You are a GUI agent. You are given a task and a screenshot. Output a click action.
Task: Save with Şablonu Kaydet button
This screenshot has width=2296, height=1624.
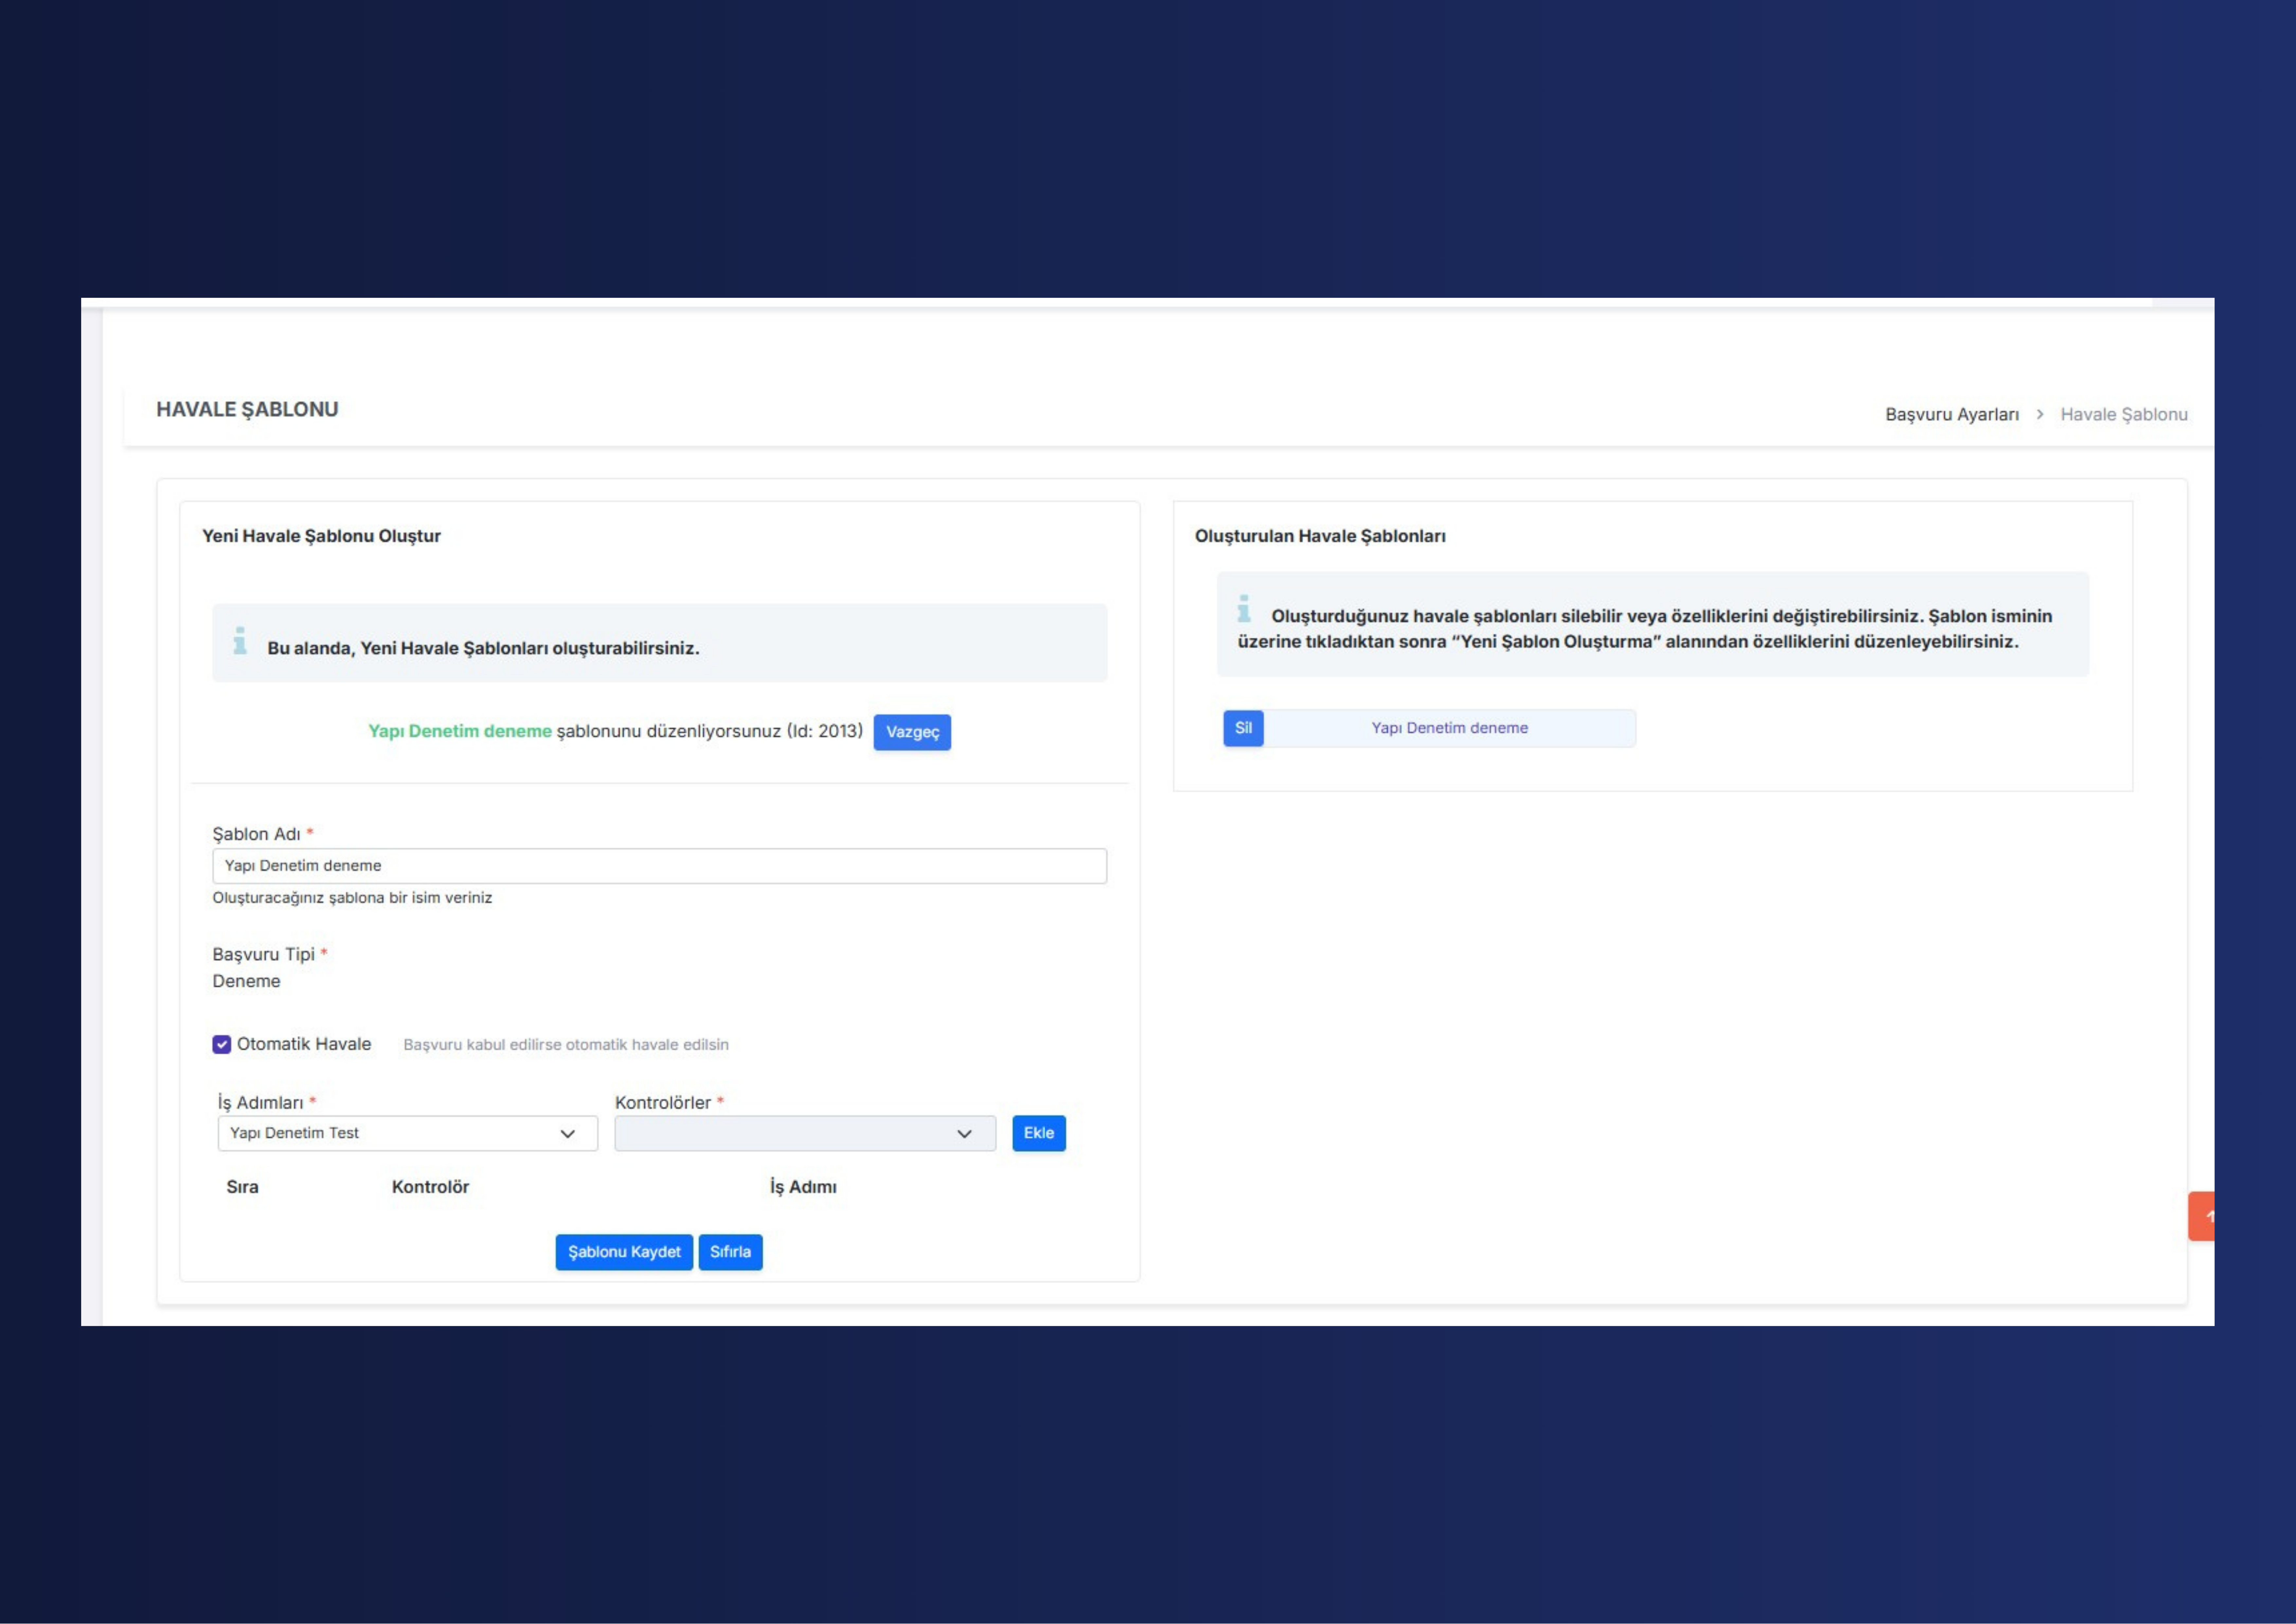click(624, 1253)
